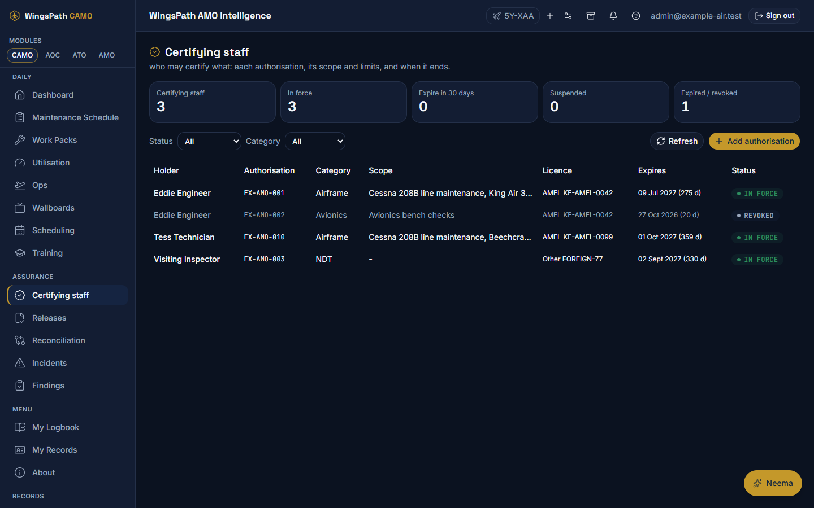Image resolution: width=814 pixels, height=508 pixels.
Task: Click the Incidents warning triangle icon
Action: click(x=20, y=363)
